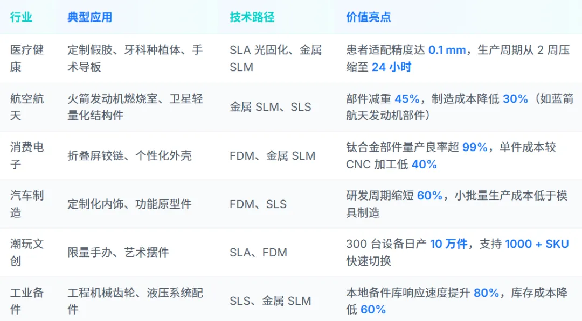Select the blue 1000 + SKU text

click(537, 244)
